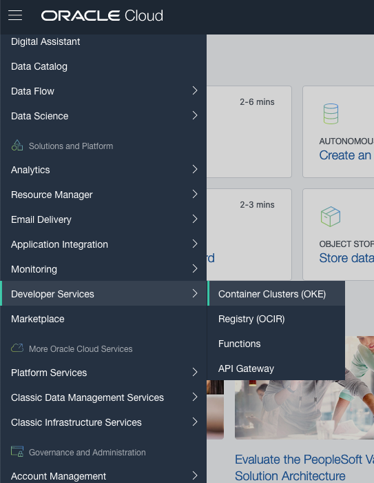This screenshot has width=374, height=483.
Task: Open Container Clusters (OKE) submenu item
Action: click(x=276, y=293)
